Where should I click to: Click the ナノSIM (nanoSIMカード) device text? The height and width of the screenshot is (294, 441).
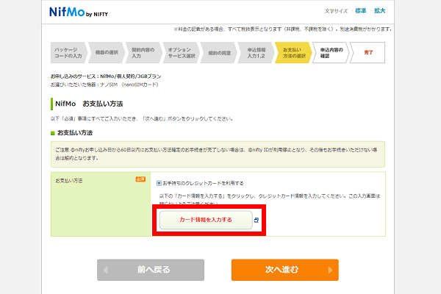(104, 85)
